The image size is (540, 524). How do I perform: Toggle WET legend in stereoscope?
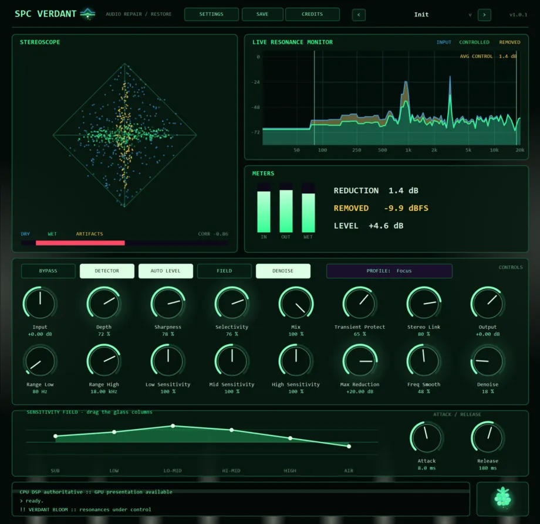(52, 234)
